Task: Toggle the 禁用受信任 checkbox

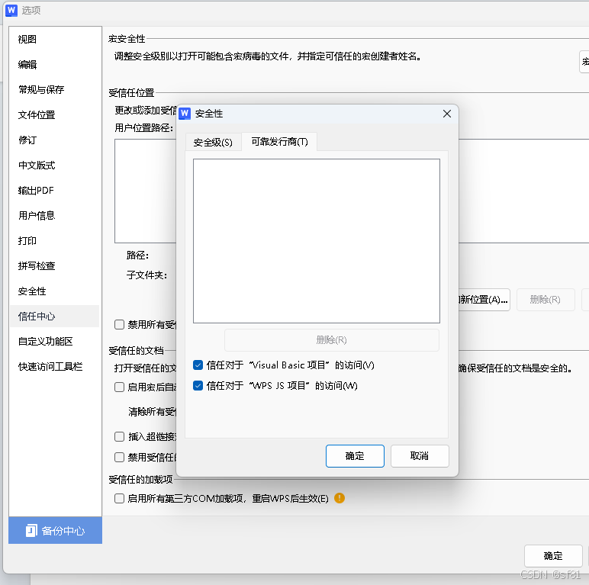Action: pyautogui.click(x=120, y=457)
